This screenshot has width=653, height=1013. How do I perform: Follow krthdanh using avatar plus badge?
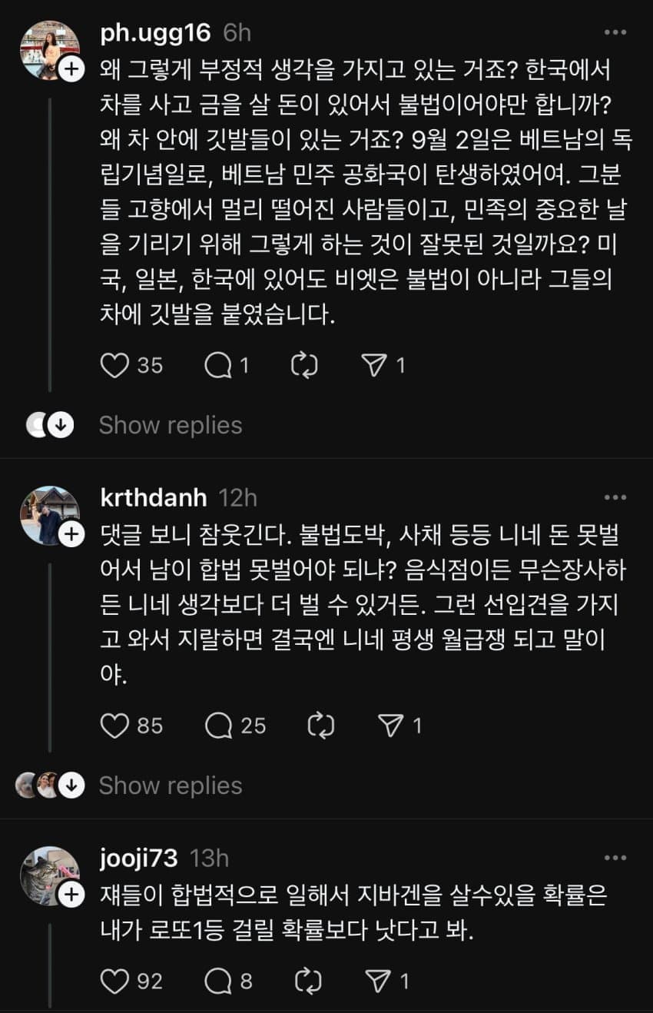[71, 534]
